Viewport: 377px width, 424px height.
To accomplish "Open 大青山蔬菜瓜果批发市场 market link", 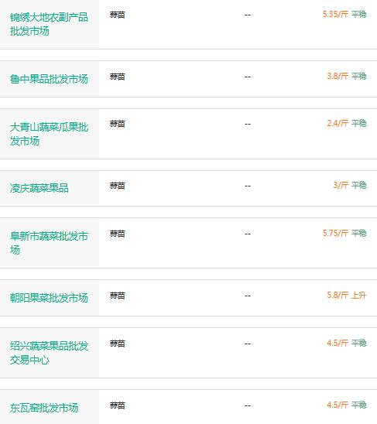I will pyautogui.click(x=49, y=134).
